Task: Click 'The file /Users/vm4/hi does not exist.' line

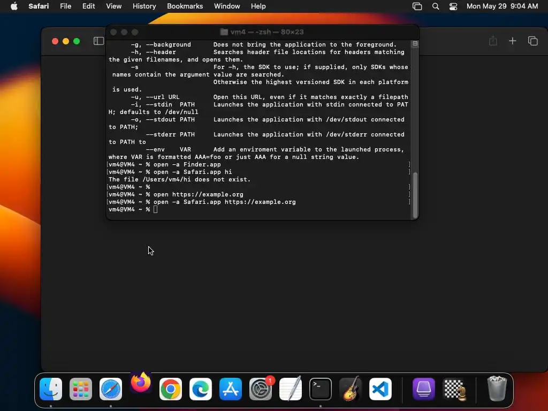Action: pyautogui.click(x=179, y=179)
